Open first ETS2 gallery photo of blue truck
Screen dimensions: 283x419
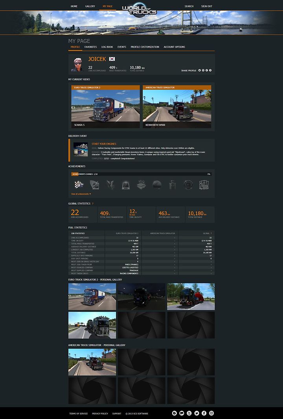92,297
